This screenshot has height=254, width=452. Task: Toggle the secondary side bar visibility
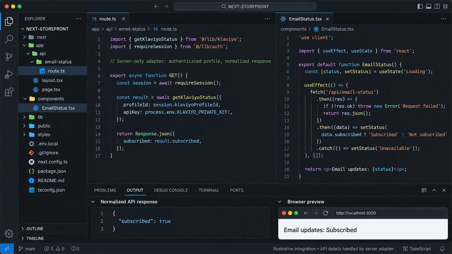point(437,6)
